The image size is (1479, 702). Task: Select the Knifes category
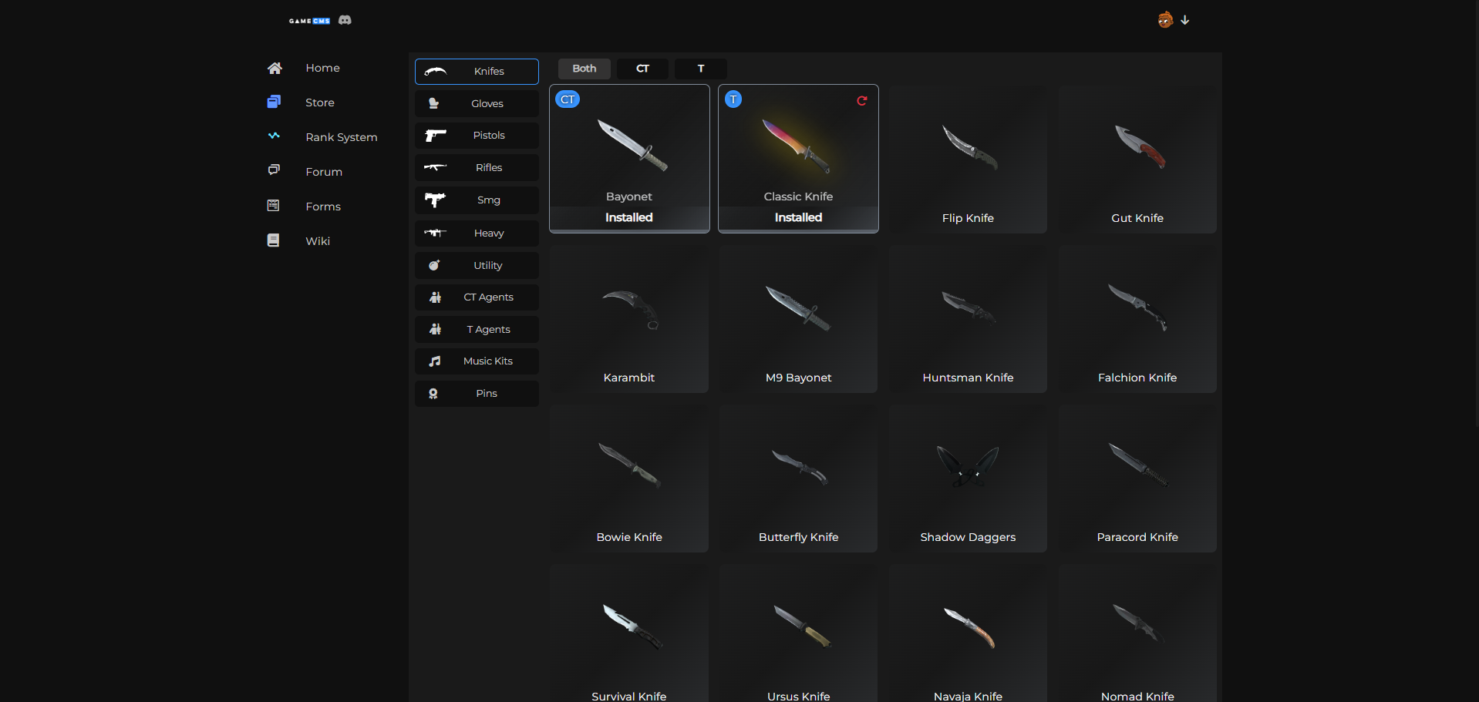pos(477,71)
